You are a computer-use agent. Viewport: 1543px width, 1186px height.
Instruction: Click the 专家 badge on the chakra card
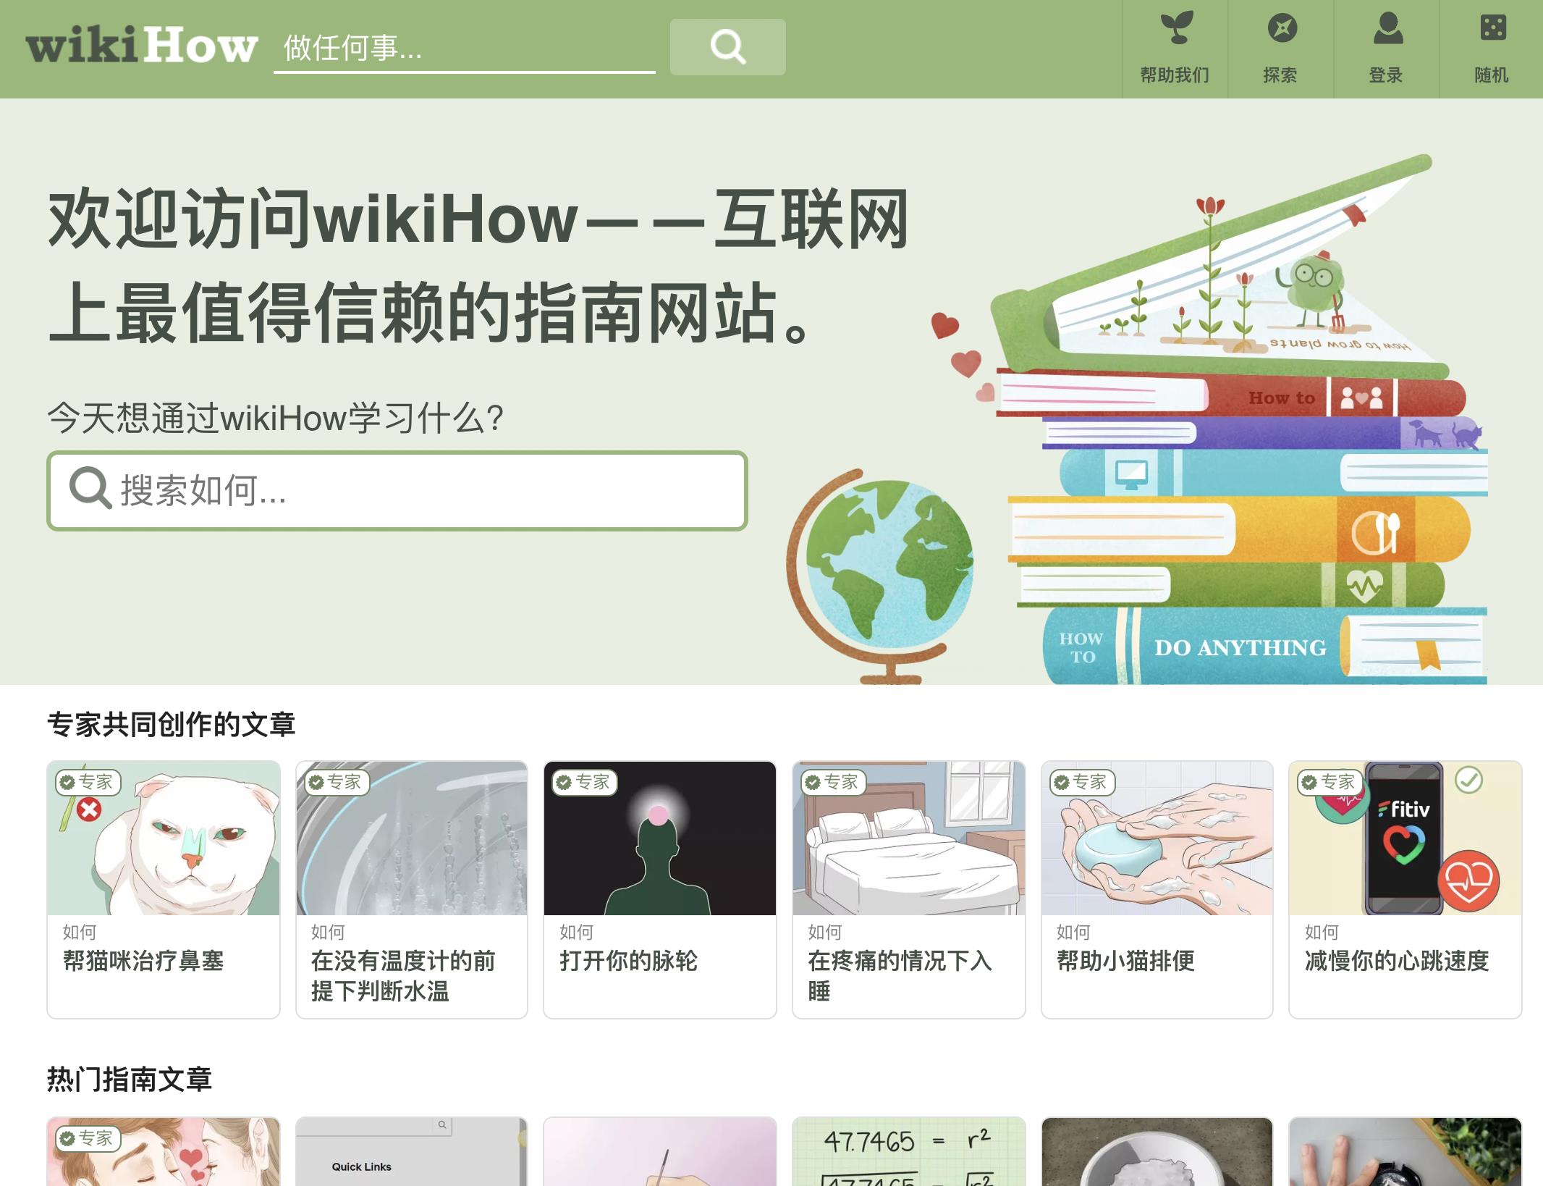(585, 782)
